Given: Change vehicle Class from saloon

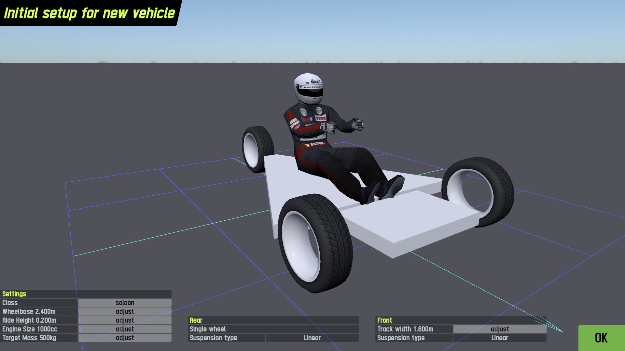Looking at the screenshot, I should pos(125,303).
